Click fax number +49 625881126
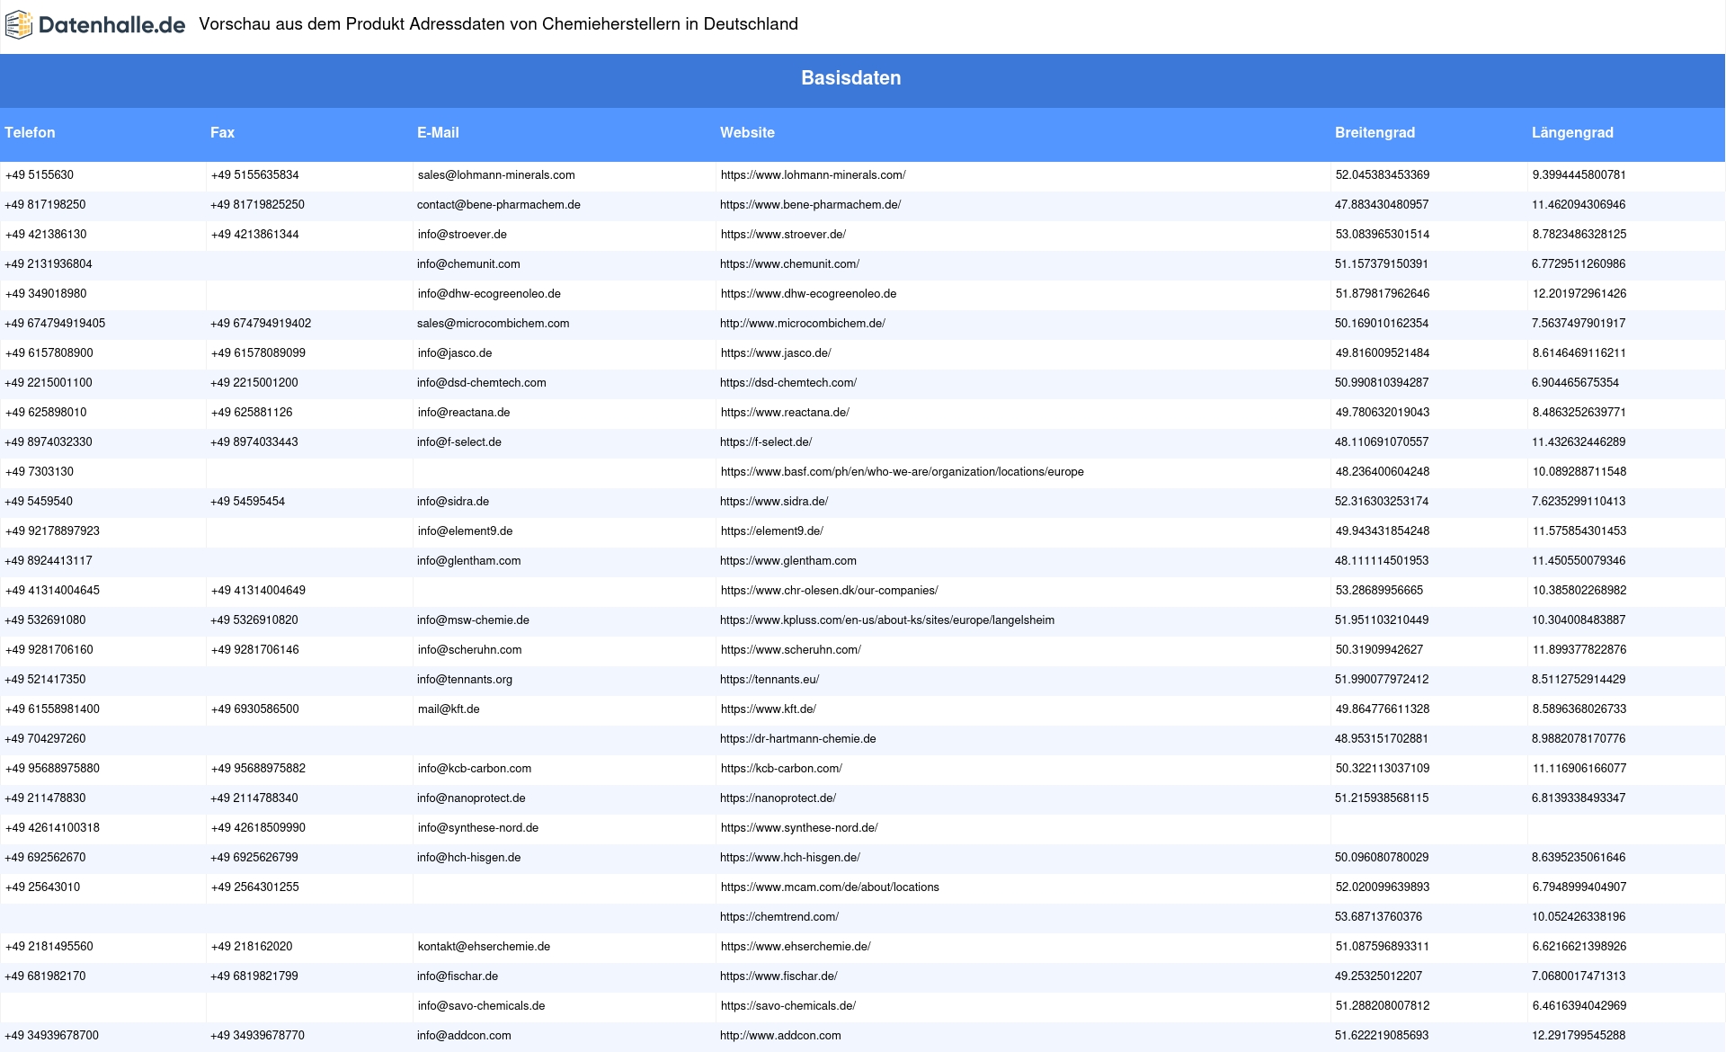Screen dimensions: 1726x1052 pos(251,413)
